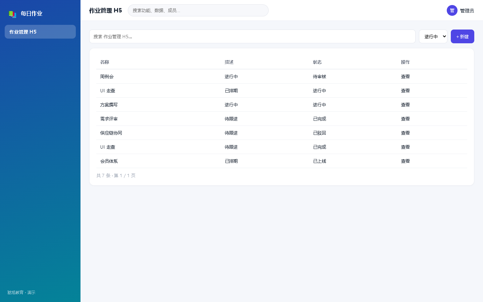Click 查看 for UI 走查 row with 已完成
The width and height of the screenshot is (483, 302).
pyautogui.click(x=406, y=147)
